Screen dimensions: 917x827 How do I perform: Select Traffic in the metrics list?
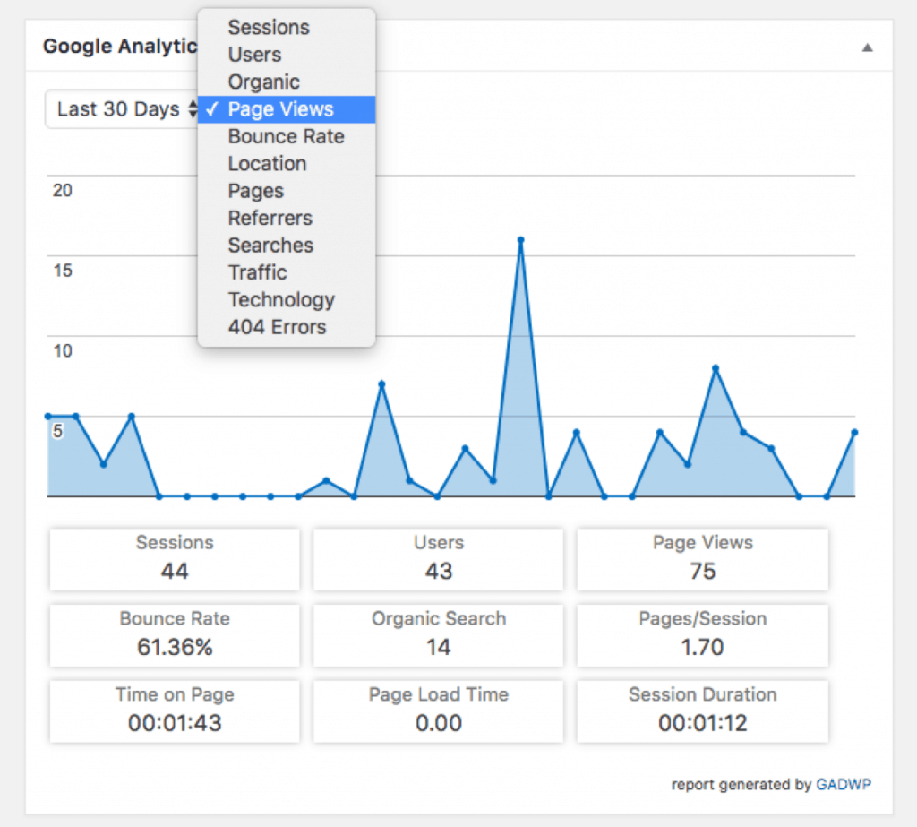coord(258,272)
